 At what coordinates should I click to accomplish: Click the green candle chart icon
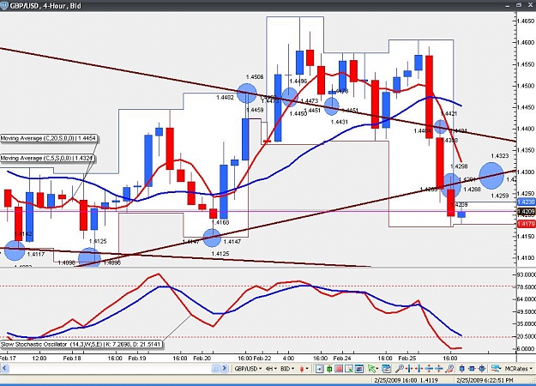pyautogui.click(x=329, y=369)
